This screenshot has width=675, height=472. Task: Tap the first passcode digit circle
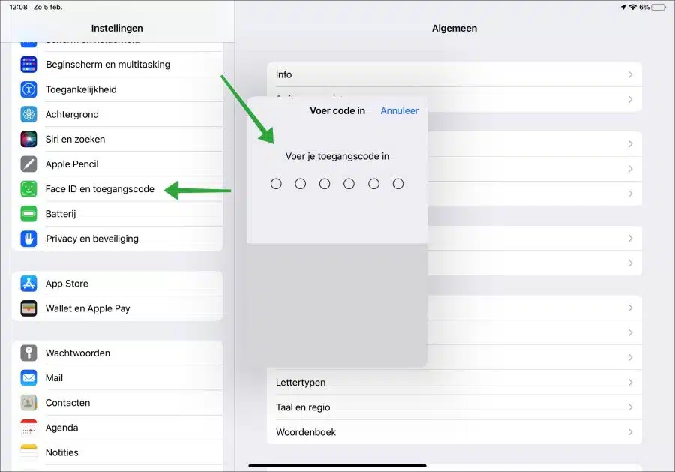click(276, 184)
